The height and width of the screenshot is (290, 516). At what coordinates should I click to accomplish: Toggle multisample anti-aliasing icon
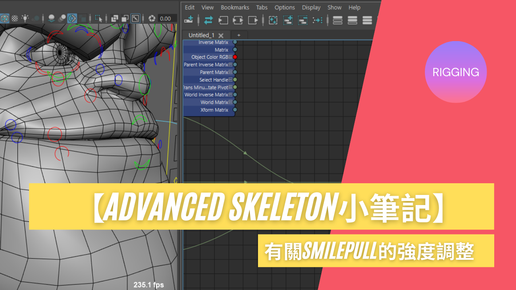pos(72,18)
